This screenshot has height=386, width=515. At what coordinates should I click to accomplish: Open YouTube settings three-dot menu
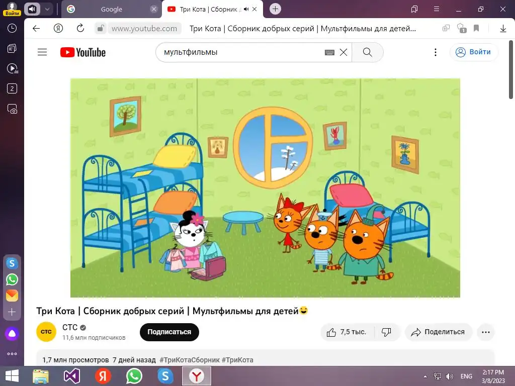pyautogui.click(x=435, y=52)
